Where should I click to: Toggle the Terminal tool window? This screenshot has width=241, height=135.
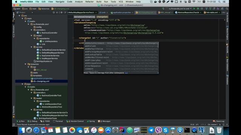point(58,121)
